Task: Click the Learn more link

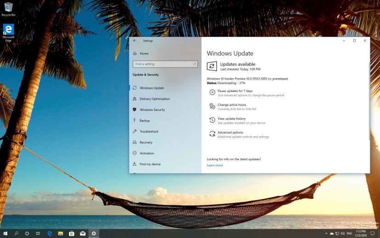Action: 215,165
